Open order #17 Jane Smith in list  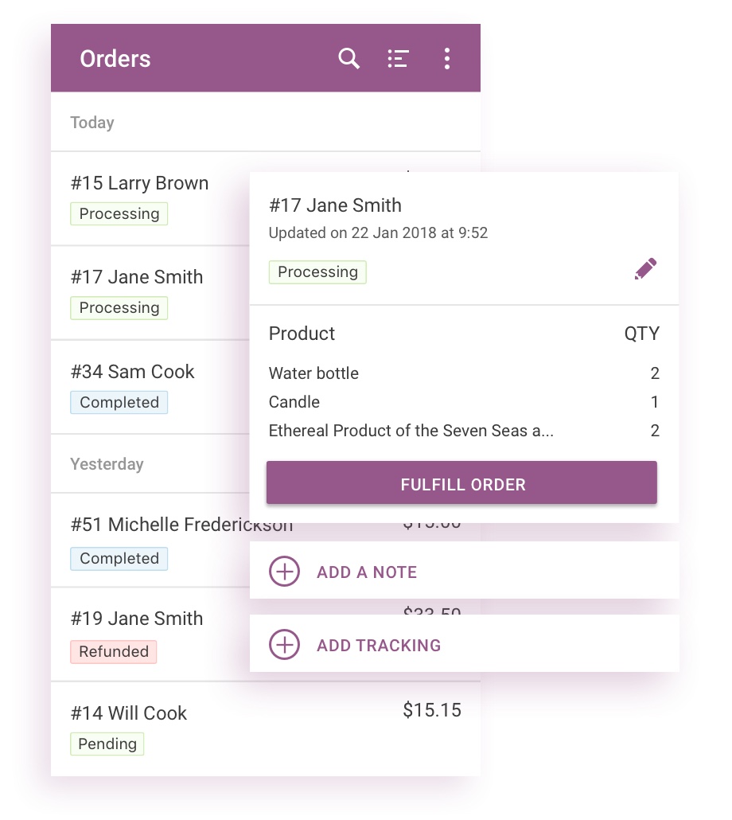(137, 277)
